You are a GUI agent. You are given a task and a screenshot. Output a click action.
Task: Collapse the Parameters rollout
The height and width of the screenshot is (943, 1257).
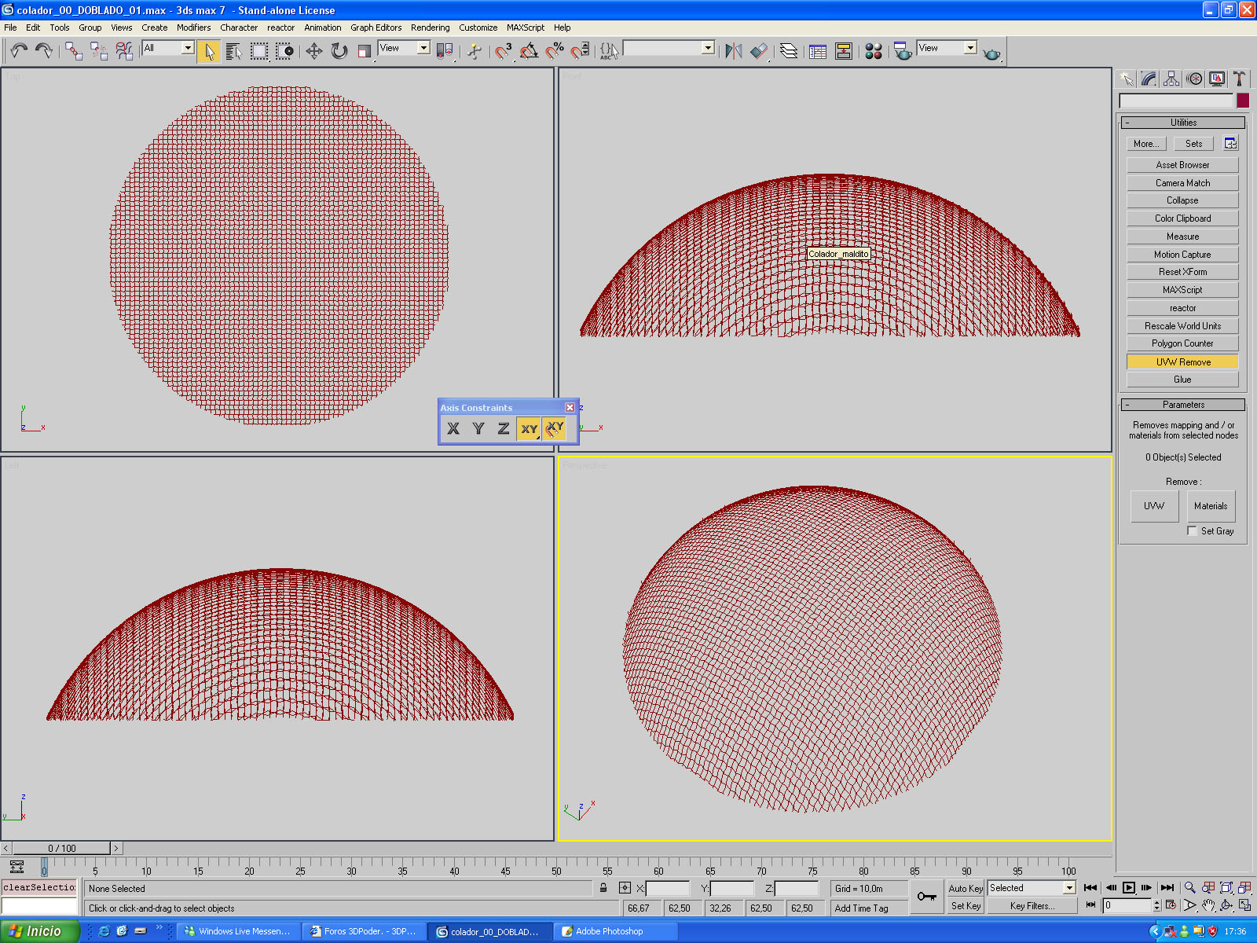click(1183, 405)
